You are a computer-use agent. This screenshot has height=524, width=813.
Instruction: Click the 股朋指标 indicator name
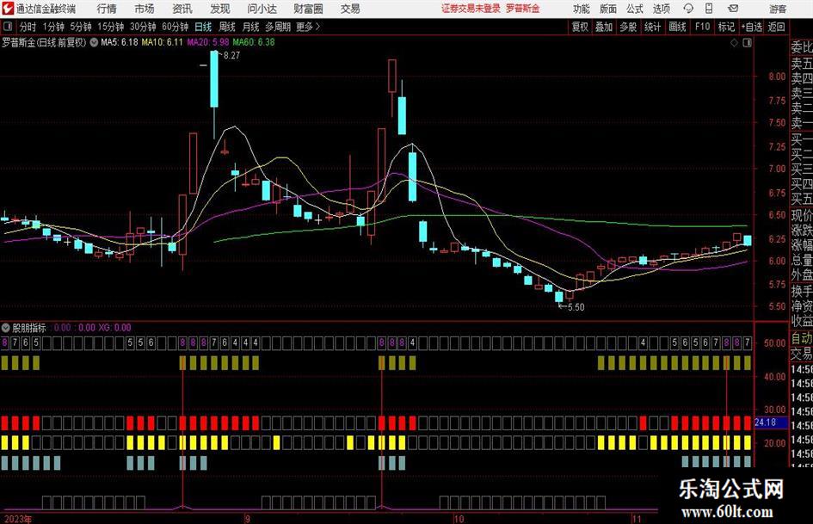pos(29,327)
